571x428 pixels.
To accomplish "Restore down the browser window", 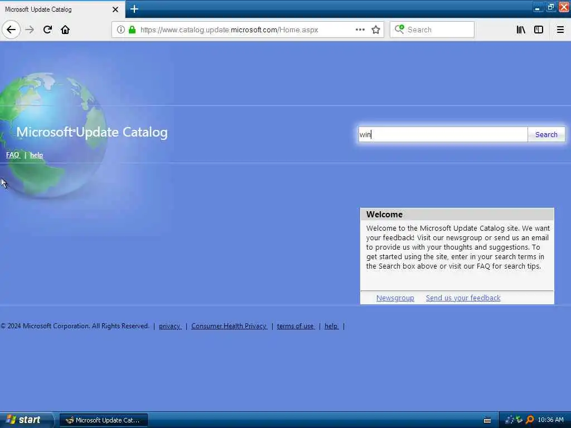I will click(x=550, y=7).
